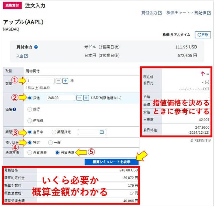This screenshot has width=215, height=207.
Task: Increase quantity with the plus button
Action: click(x=65, y=81)
